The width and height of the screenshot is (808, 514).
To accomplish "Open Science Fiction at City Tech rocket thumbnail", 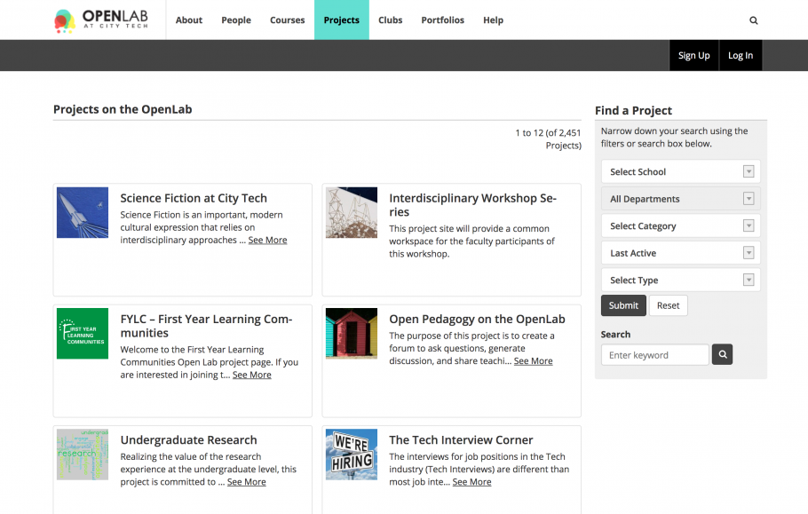I will (83, 213).
